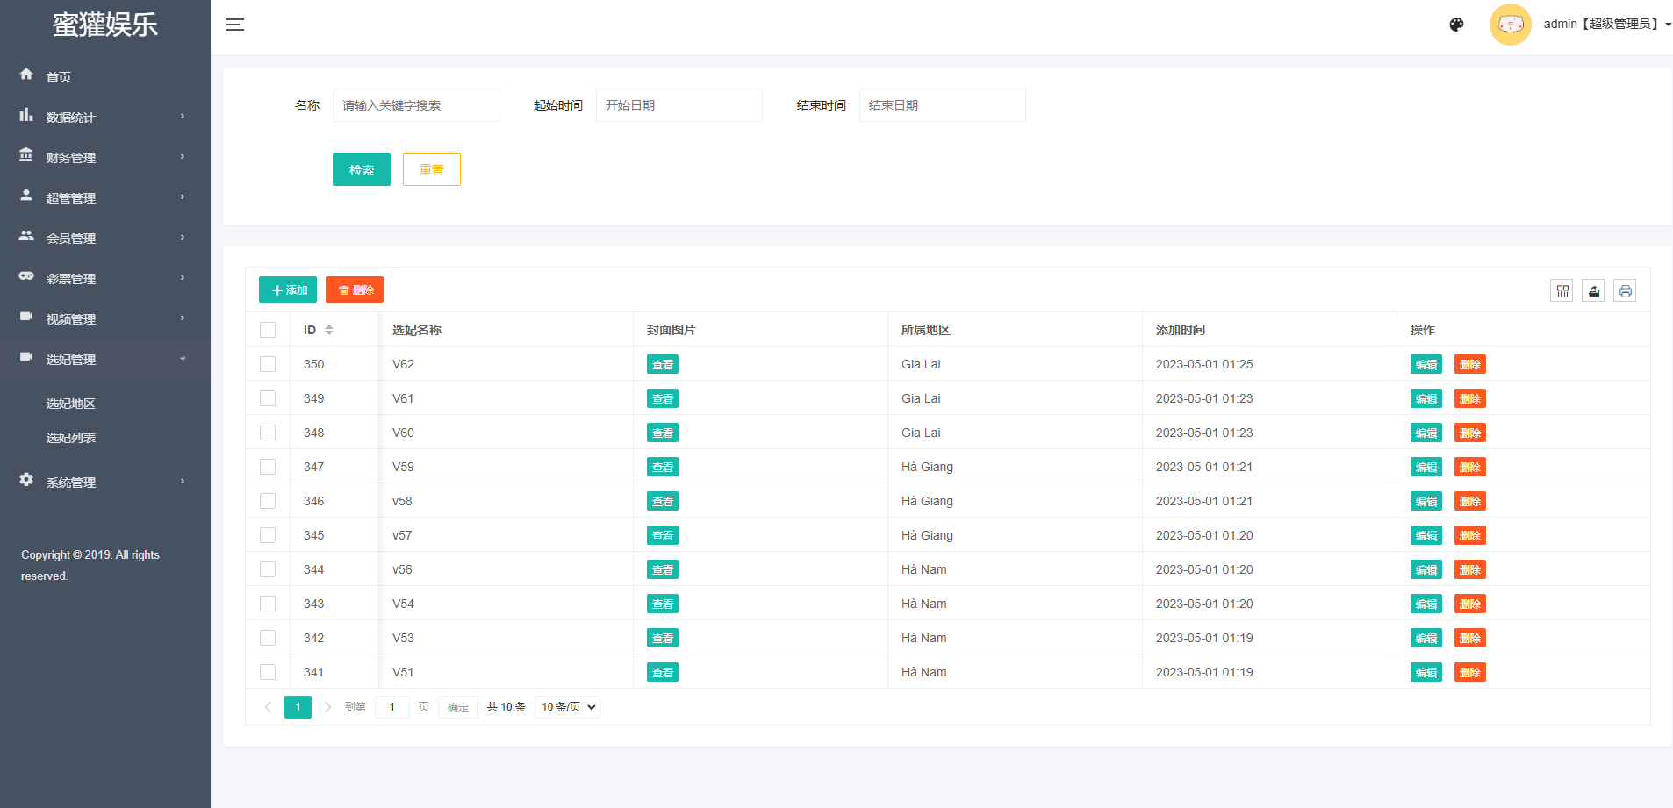Click the 名称 keyword search input
This screenshot has width=1673, height=808.
coord(415,105)
